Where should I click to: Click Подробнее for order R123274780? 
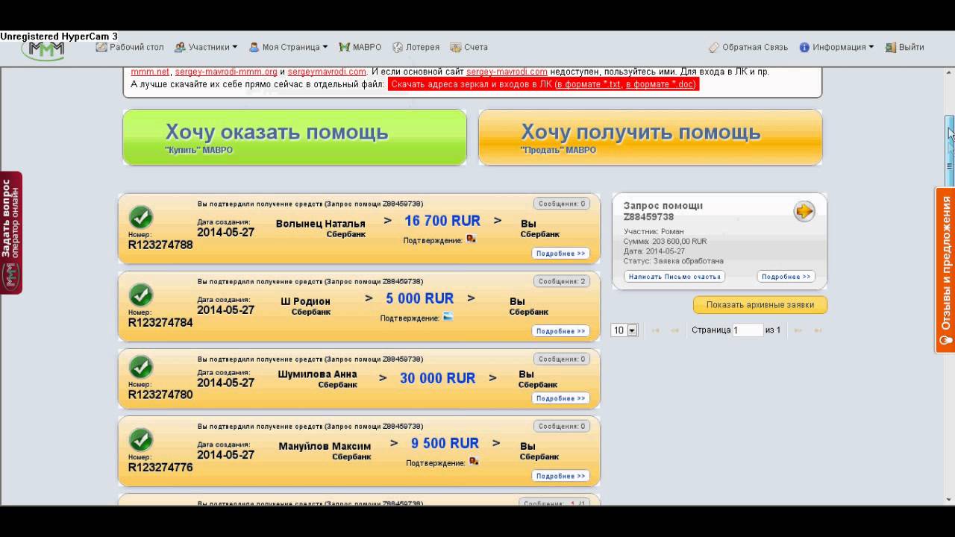pyautogui.click(x=560, y=398)
